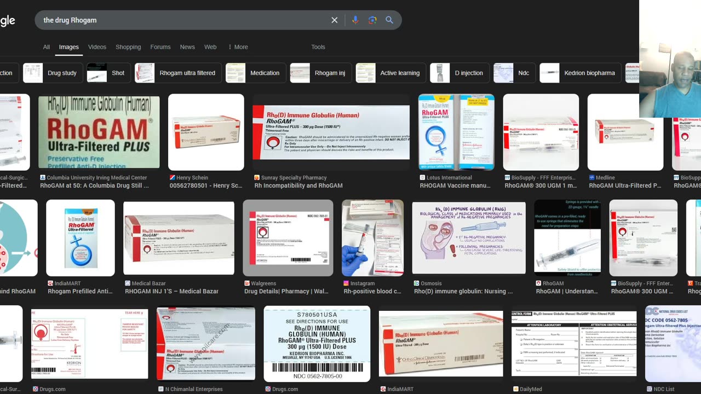Open the Medical Bazar RHOGAM INJ image

(x=179, y=238)
